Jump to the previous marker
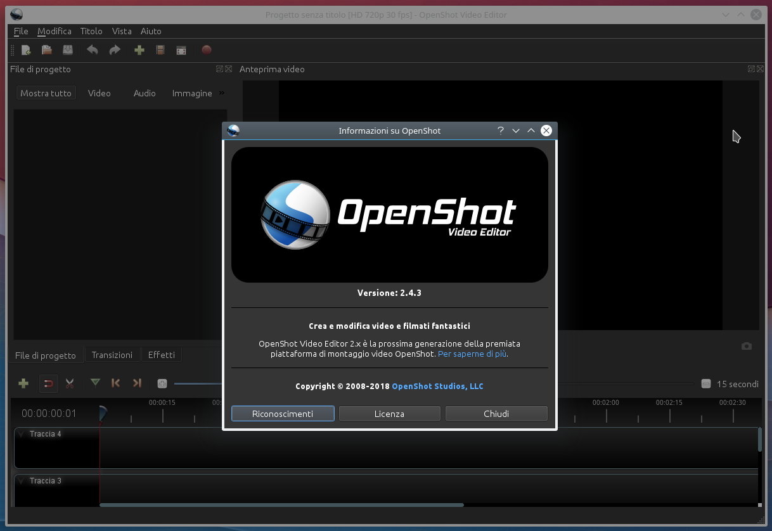This screenshot has width=772, height=531. [115, 383]
